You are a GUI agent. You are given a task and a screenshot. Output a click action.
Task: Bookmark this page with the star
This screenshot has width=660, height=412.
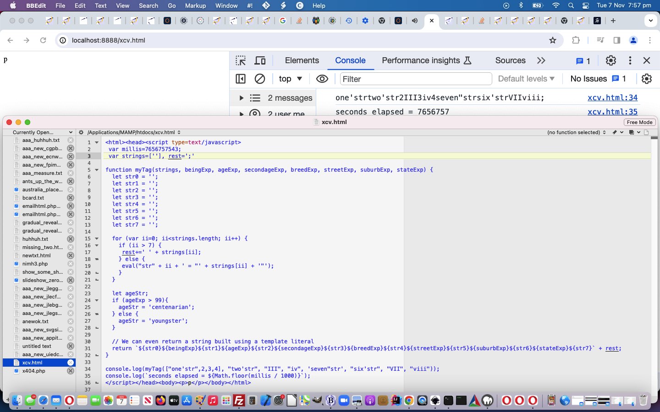(x=553, y=40)
